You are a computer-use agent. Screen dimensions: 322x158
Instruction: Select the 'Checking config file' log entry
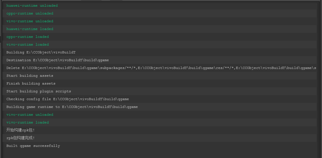(x=68, y=99)
